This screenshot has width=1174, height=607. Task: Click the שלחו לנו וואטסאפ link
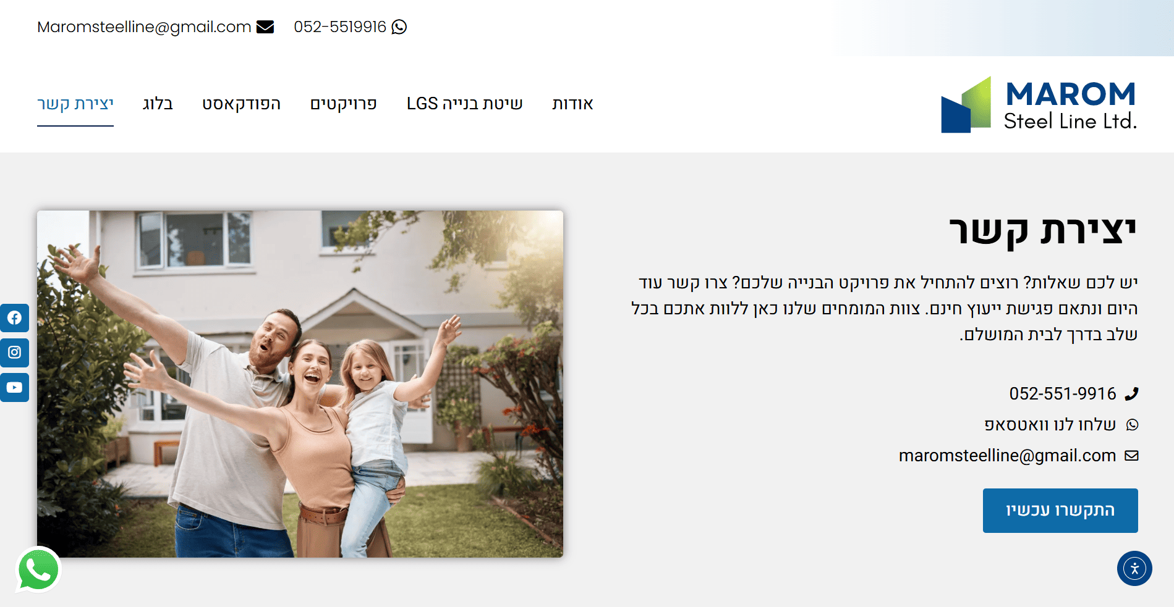pyautogui.click(x=1050, y=425)
